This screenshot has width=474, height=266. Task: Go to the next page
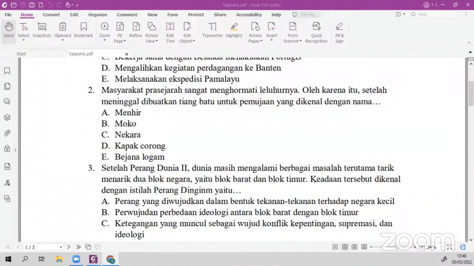point(69,247)
